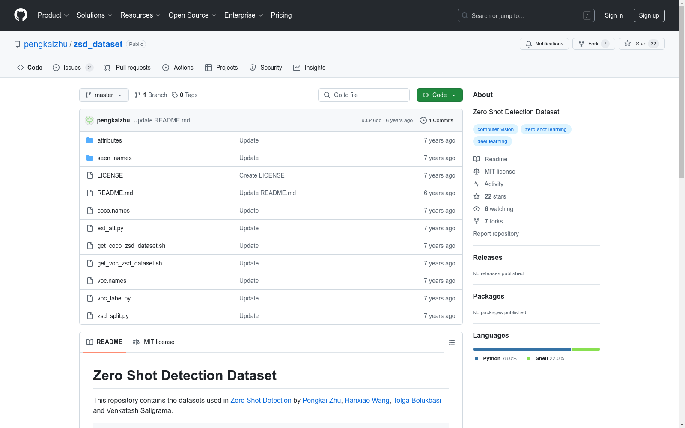The image size is (685, 428).
Task: Click the Tags label icon
Action: (x=175, y=95)
